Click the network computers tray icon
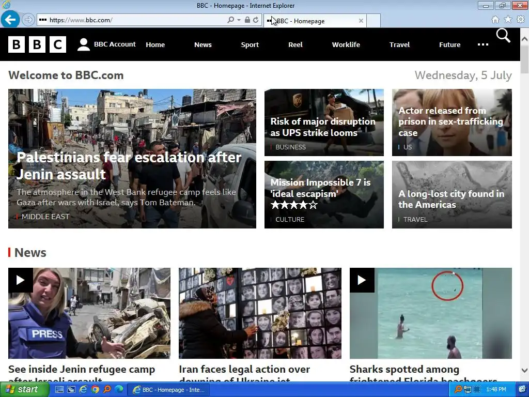This screenshot has width=529, height=397. [468, 390]
